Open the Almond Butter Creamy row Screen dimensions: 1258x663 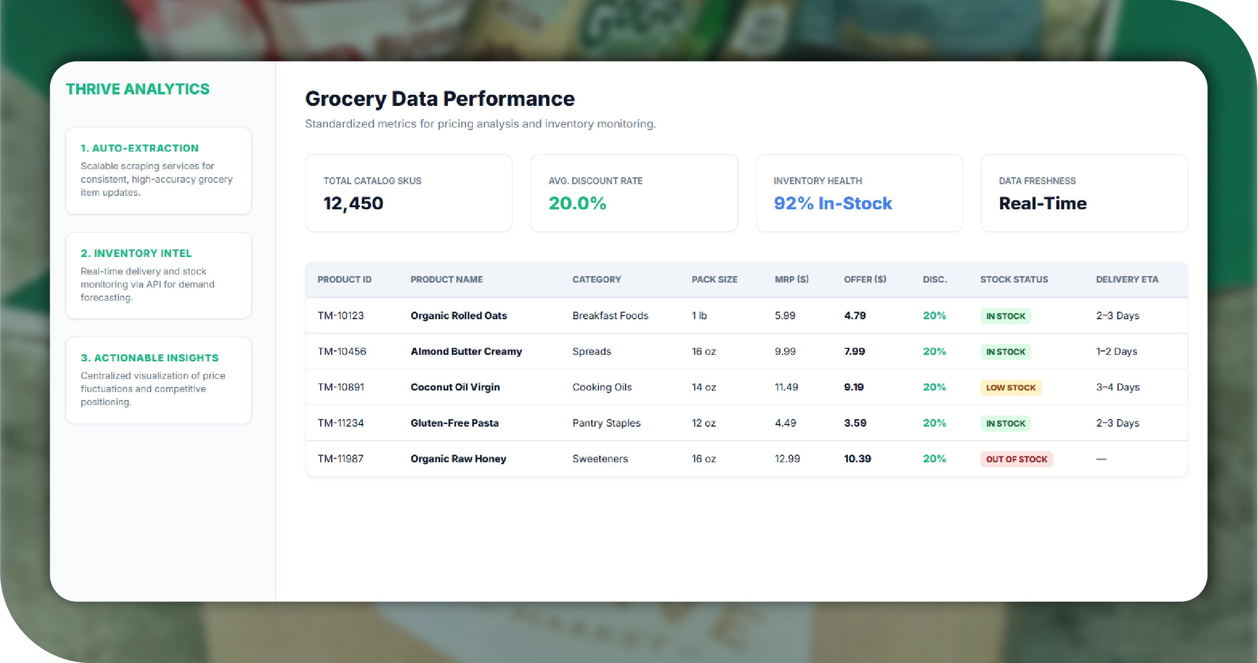click(466, 351)
